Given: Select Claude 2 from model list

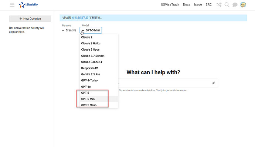Looking at the screenshot, I should point(99,37).
